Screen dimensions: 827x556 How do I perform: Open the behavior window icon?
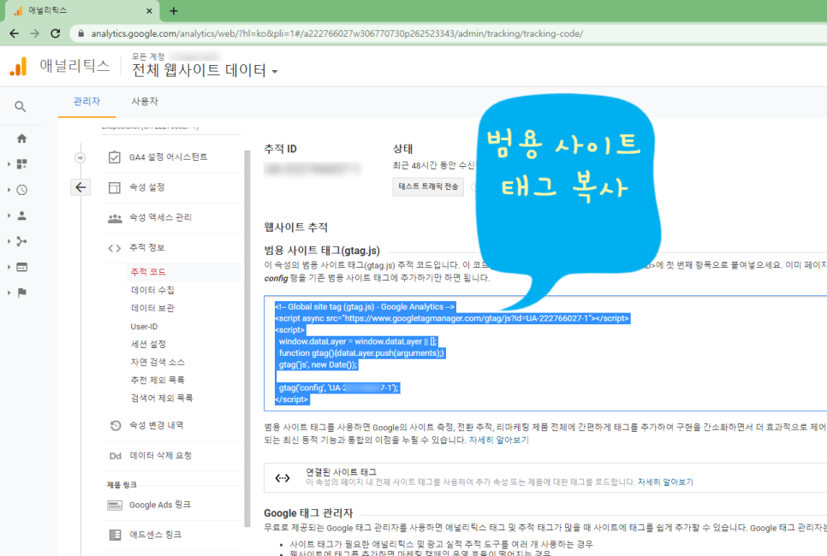[x=21, y=267]
